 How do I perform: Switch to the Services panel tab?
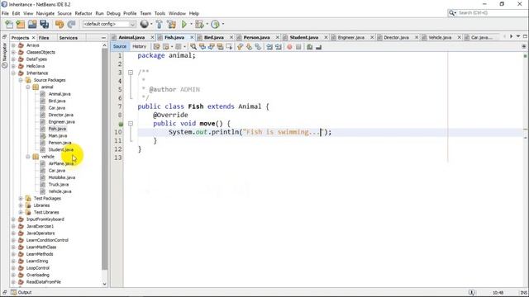(68, 38)
